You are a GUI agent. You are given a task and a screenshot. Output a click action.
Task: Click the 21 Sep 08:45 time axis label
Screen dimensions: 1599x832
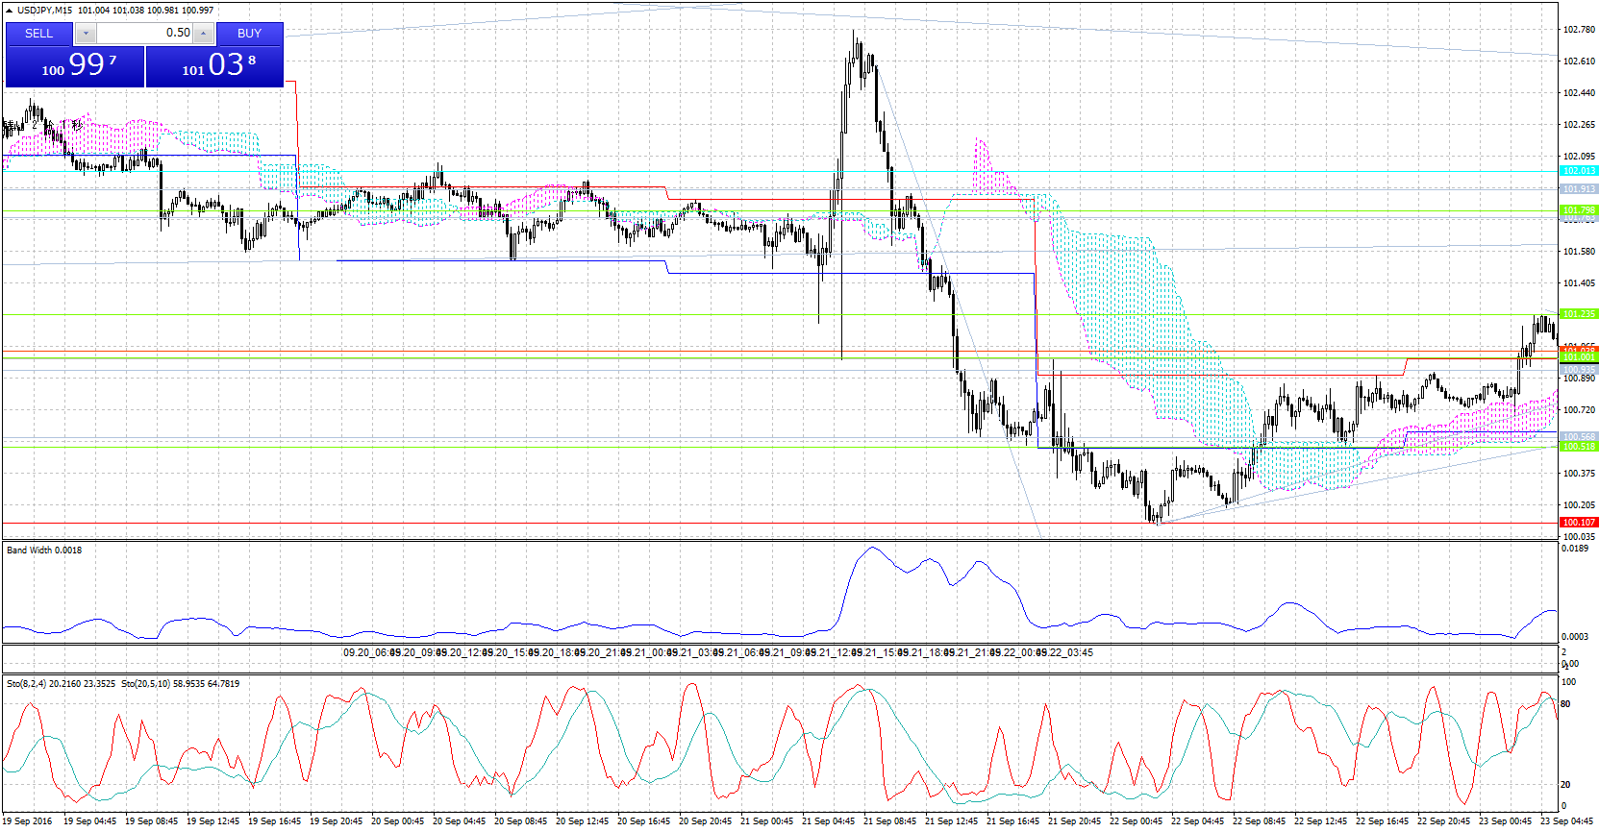[889, 821]
